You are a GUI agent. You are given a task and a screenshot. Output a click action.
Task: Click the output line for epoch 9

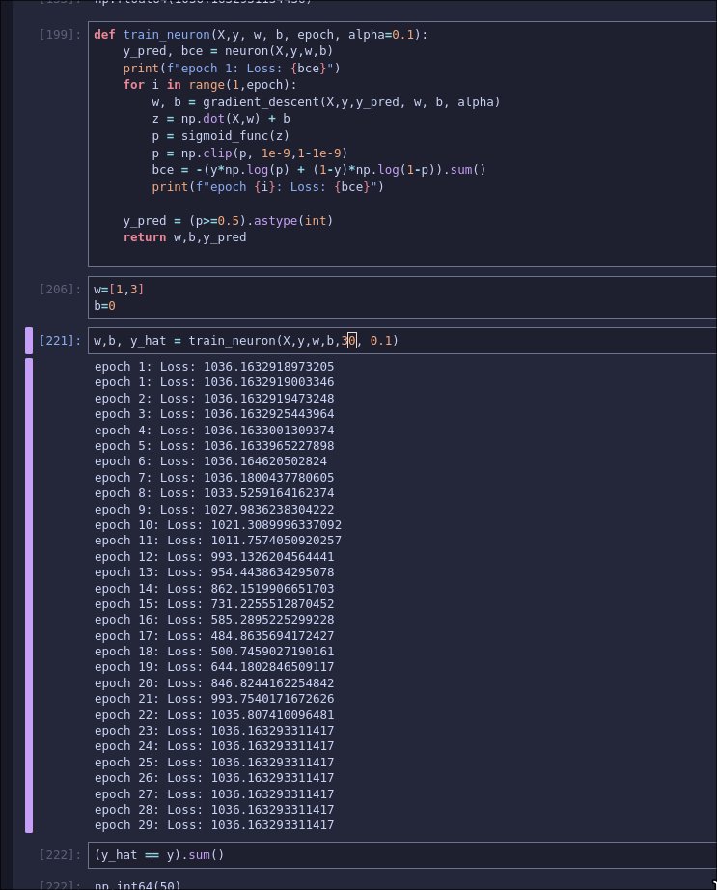click(214, 509)
